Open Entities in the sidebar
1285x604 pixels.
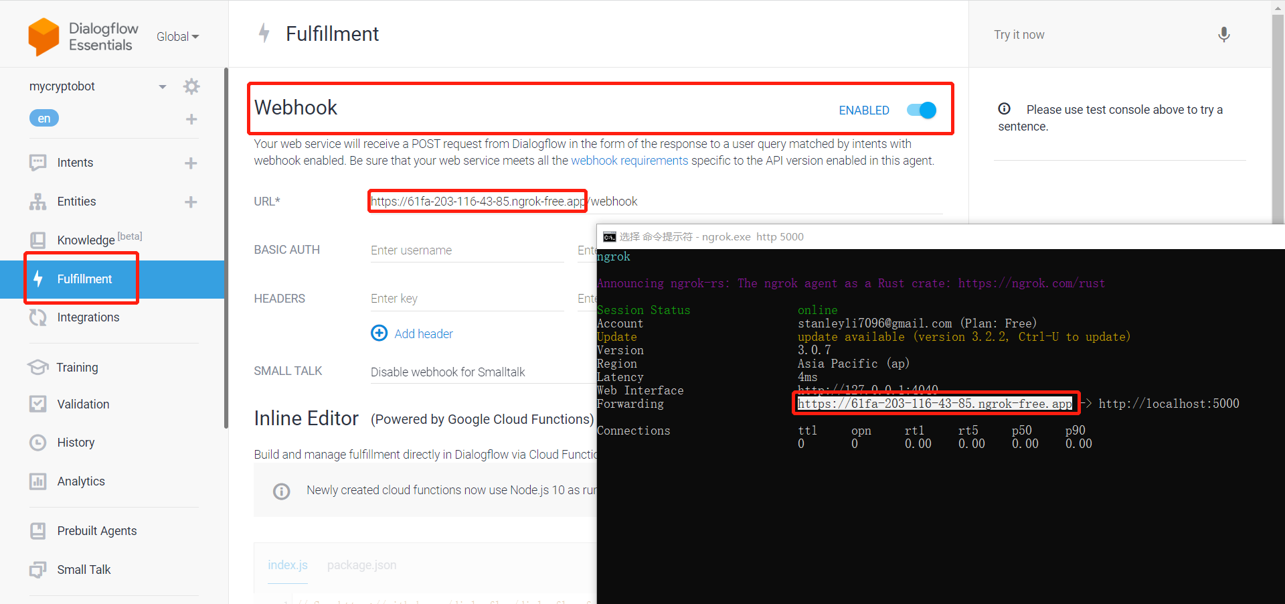click(77, 202)
